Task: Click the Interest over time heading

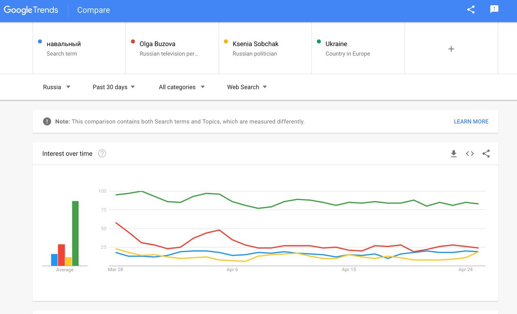Action: 67,154
